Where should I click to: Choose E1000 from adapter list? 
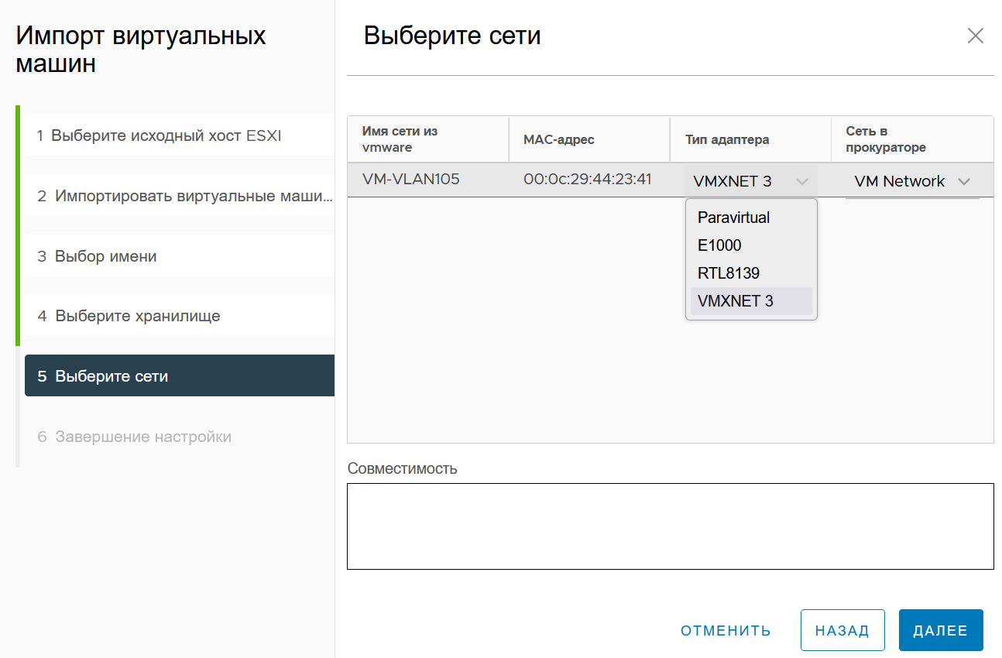point(751,245)
